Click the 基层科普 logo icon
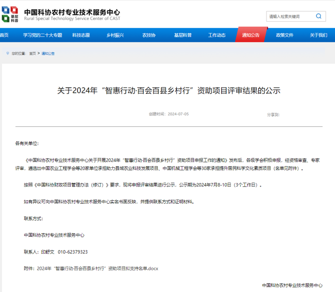The width and height of the screenshot is (335, 292). point(13,14)
